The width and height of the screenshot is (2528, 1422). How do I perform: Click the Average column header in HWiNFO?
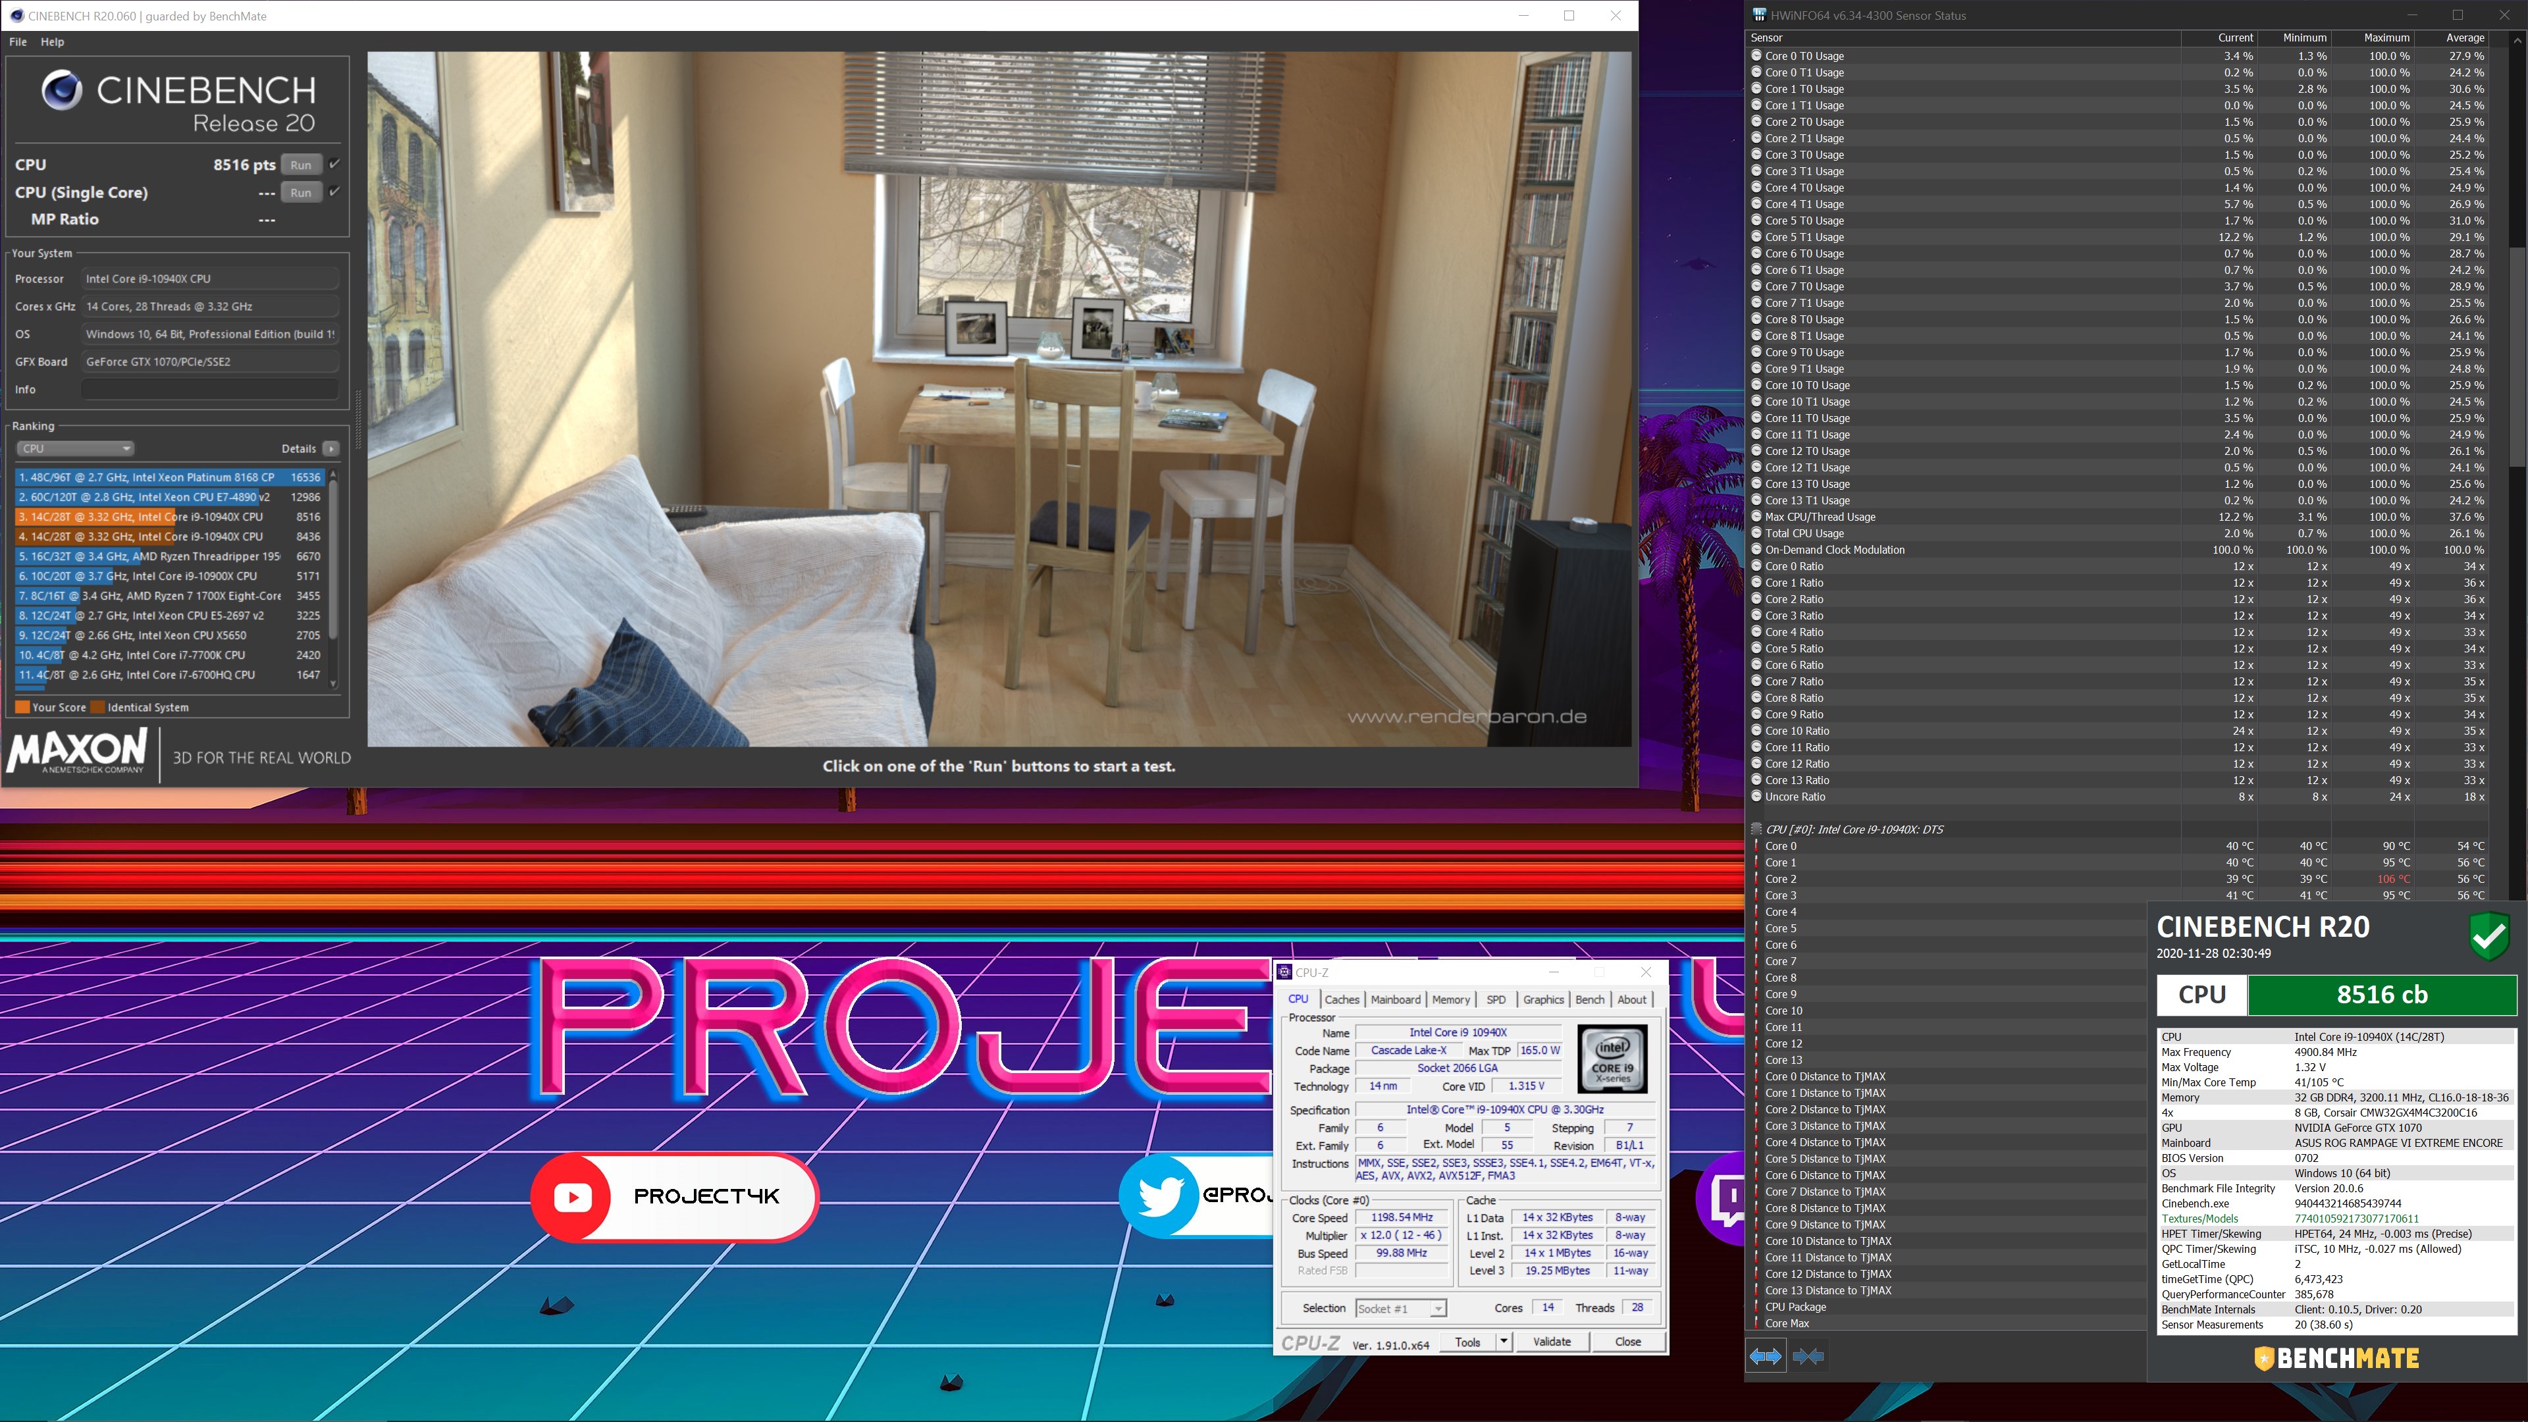pyautogui.click(x=2452, y=38)
